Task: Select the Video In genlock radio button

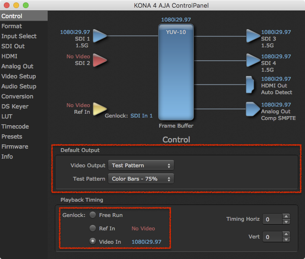Action: 93,241
